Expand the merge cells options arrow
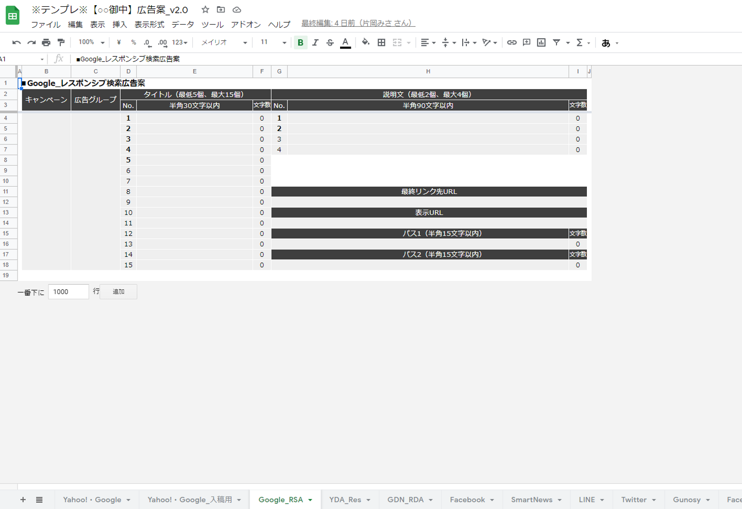Screen dimensions: 742x509 point(409,43)
